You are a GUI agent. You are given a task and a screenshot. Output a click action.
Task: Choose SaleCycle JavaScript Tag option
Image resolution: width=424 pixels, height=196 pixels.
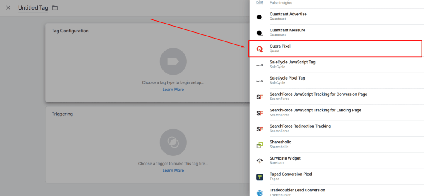292,62
